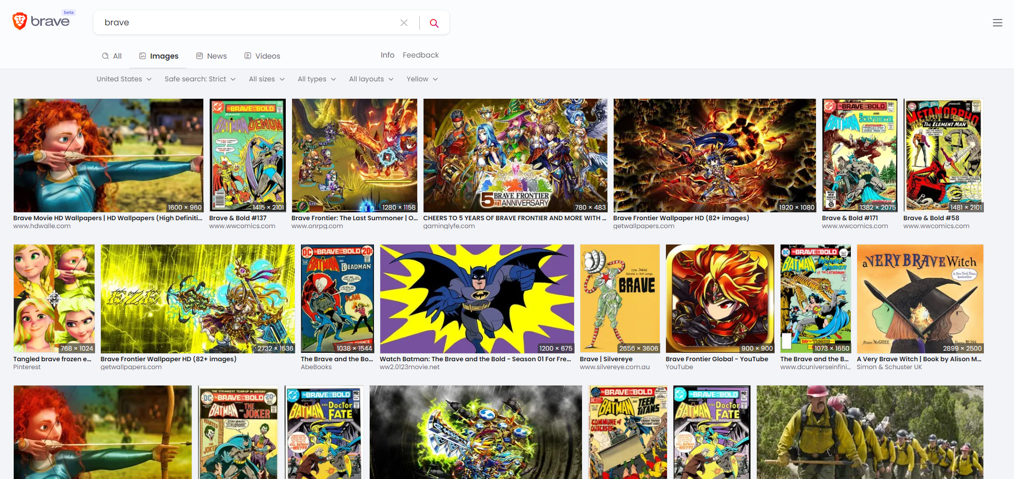Expand the All layouts filter
The height and width of the screenshot is (479, 1014).
[371, 79]
